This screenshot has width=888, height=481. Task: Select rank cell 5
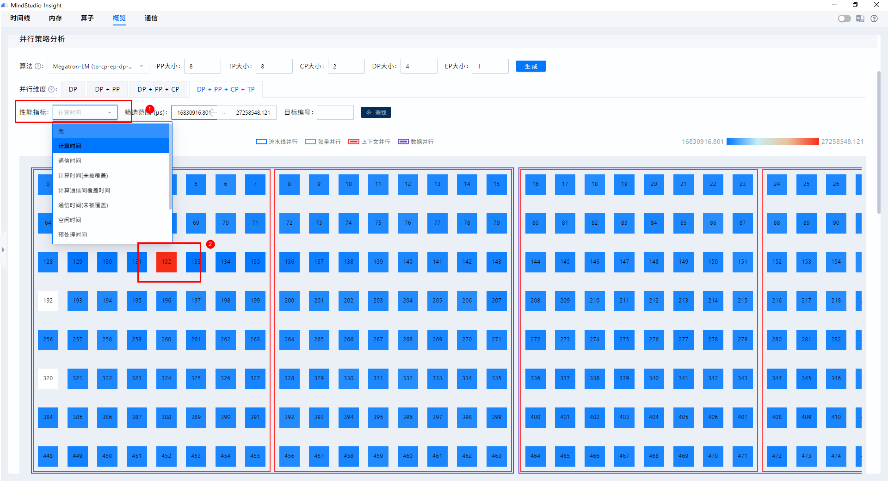196,184
